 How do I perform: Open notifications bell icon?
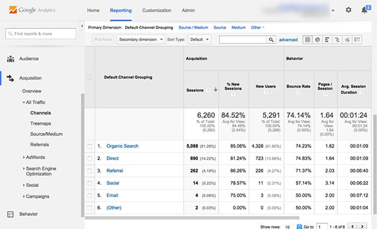pos(364,10)
